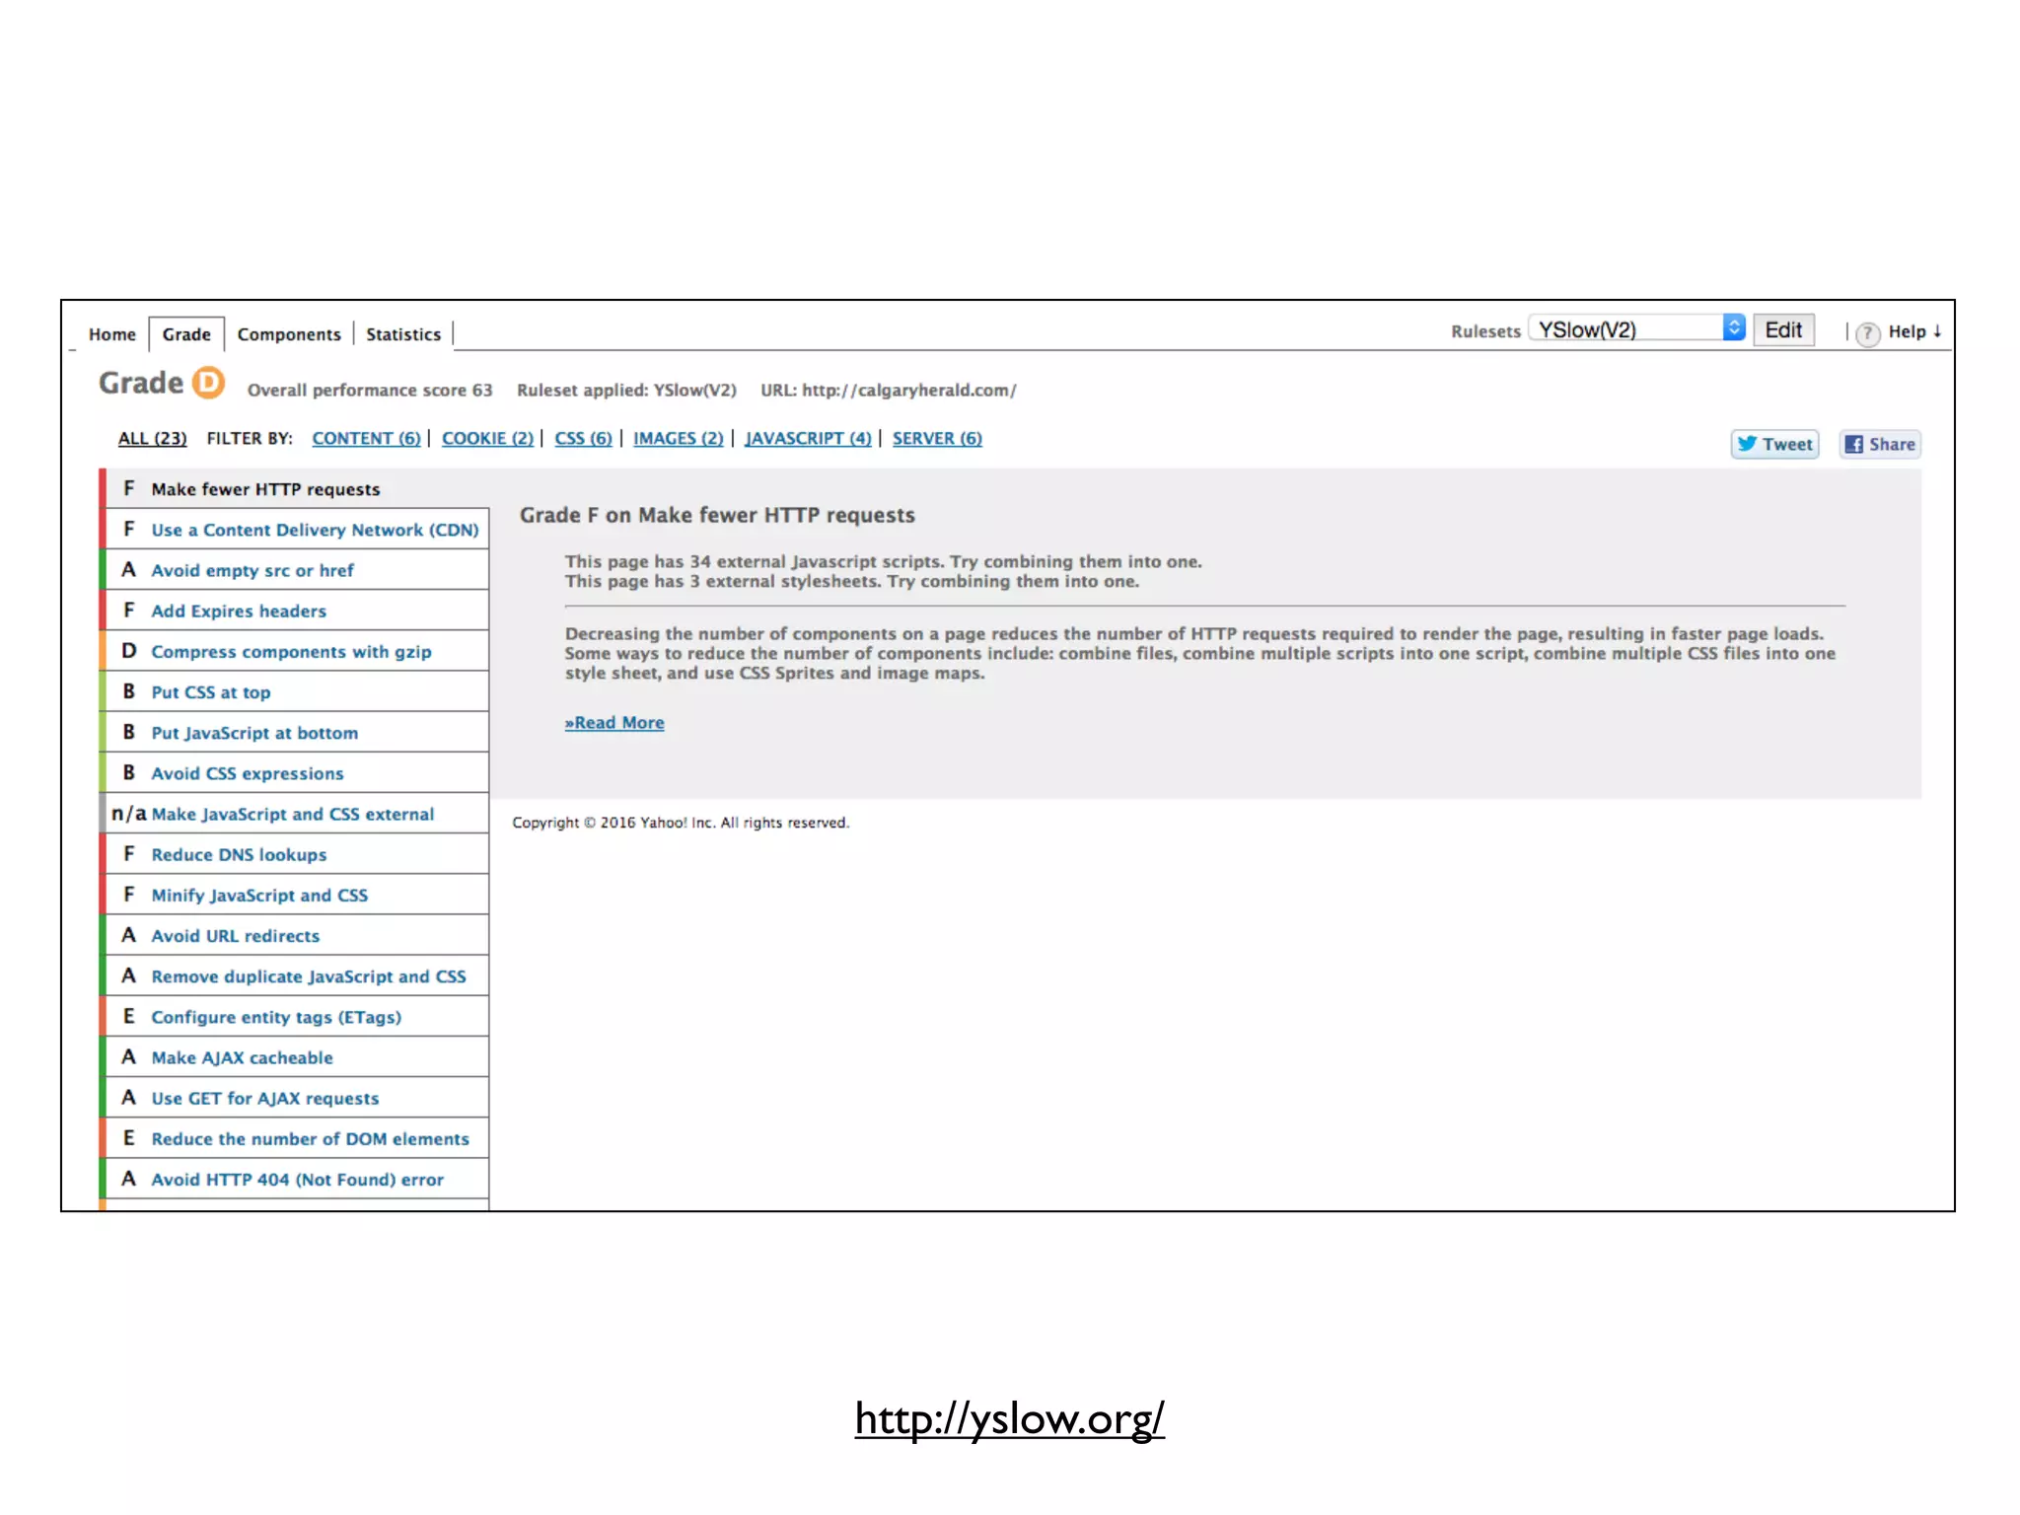This screenshot has width=2020, height=1515.
Task: Click Overall performance score 63 text
Action: tap(370, 390)
